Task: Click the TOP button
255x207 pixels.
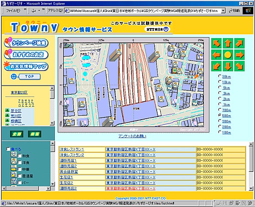Action: 30,77
